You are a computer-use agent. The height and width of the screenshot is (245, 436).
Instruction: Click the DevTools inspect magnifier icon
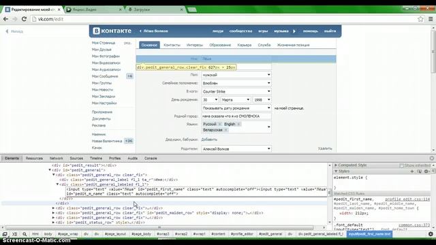[x=25, y=234]
